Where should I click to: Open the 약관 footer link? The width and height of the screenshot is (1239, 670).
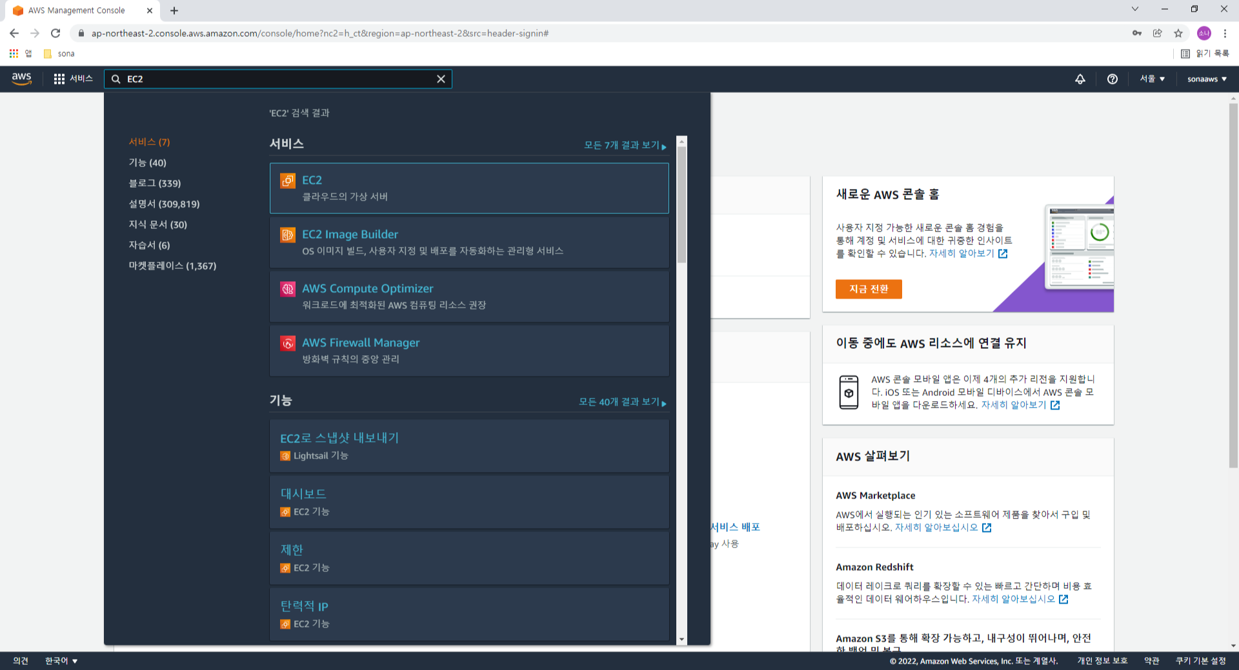(1151, 661)
